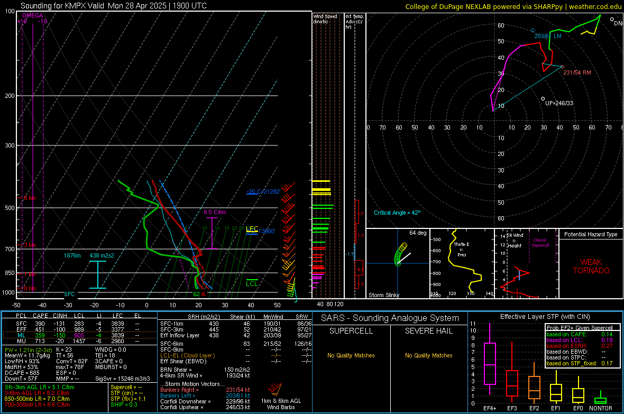The width and height of the screenshot is (624, 414).
Task: Click the LowRH = 93% value
Action: point(22,362)
